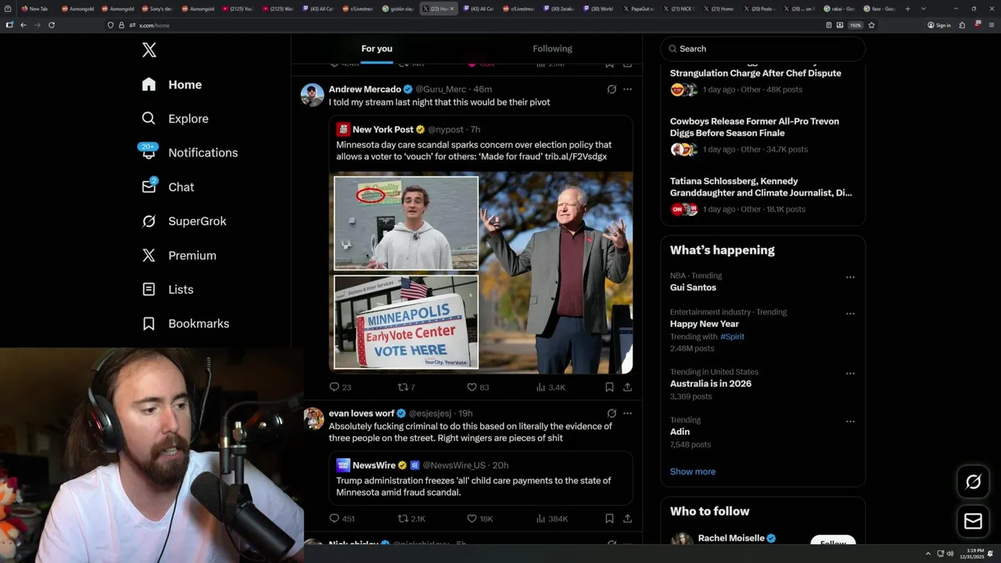The height and width of the screenshot is (563, 1001).
Task: Open the Explore section
Action: 175,119
